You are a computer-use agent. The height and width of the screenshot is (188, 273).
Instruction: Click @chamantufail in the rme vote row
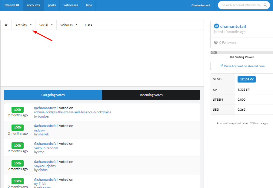(x=46, y=144)
